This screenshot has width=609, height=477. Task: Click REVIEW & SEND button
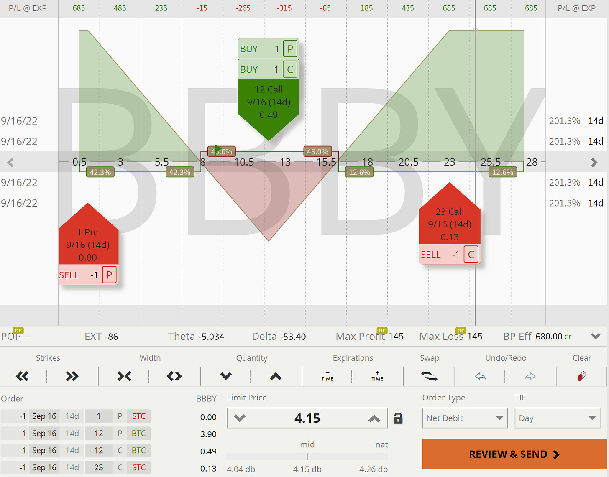(x=514, y=454)
